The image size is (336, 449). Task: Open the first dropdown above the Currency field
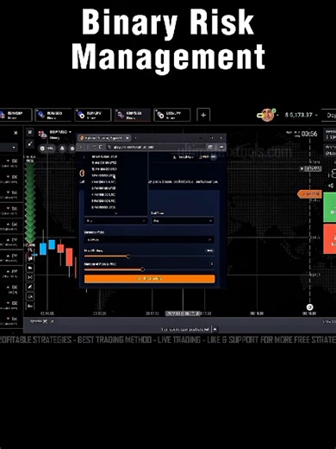click(115, 221)
